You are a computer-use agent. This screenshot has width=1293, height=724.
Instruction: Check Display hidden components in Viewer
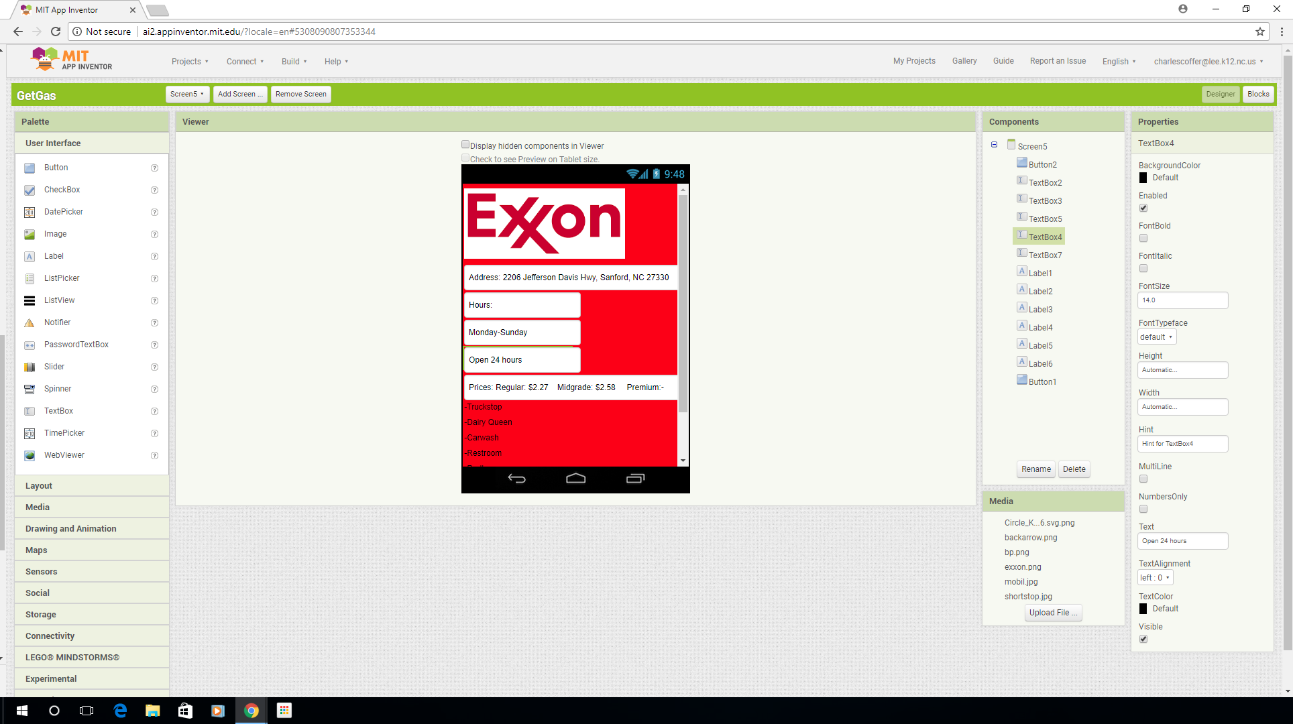[465, 145]
